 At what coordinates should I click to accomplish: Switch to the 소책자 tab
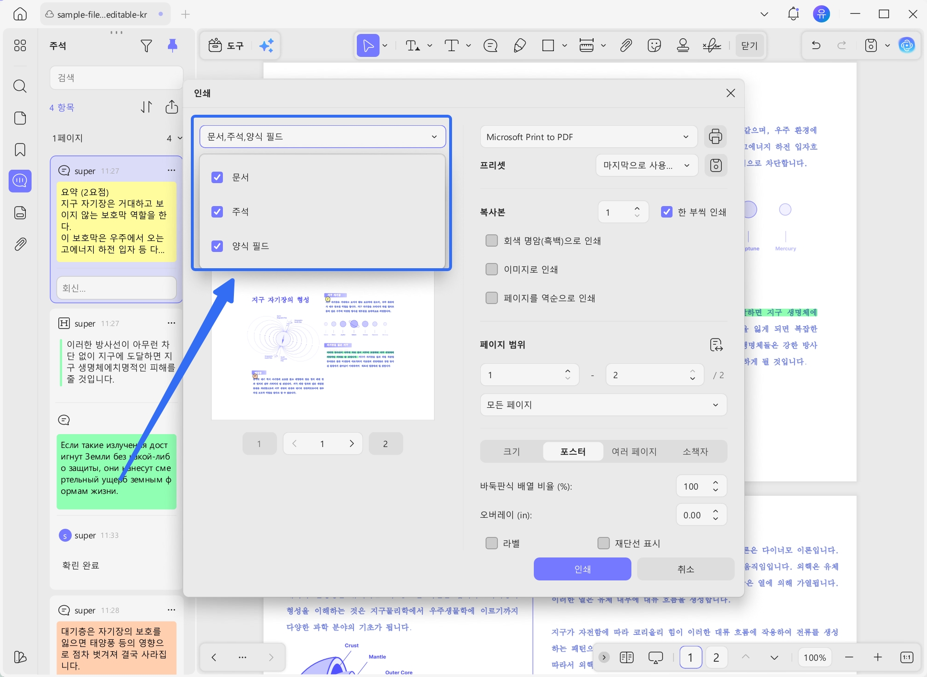[x=695, y=451]
